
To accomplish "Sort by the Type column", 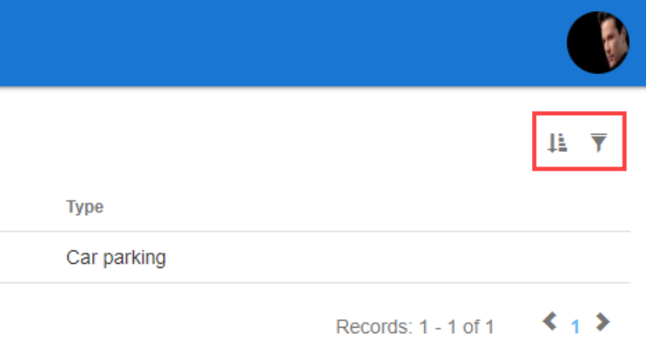I will 85,207.
